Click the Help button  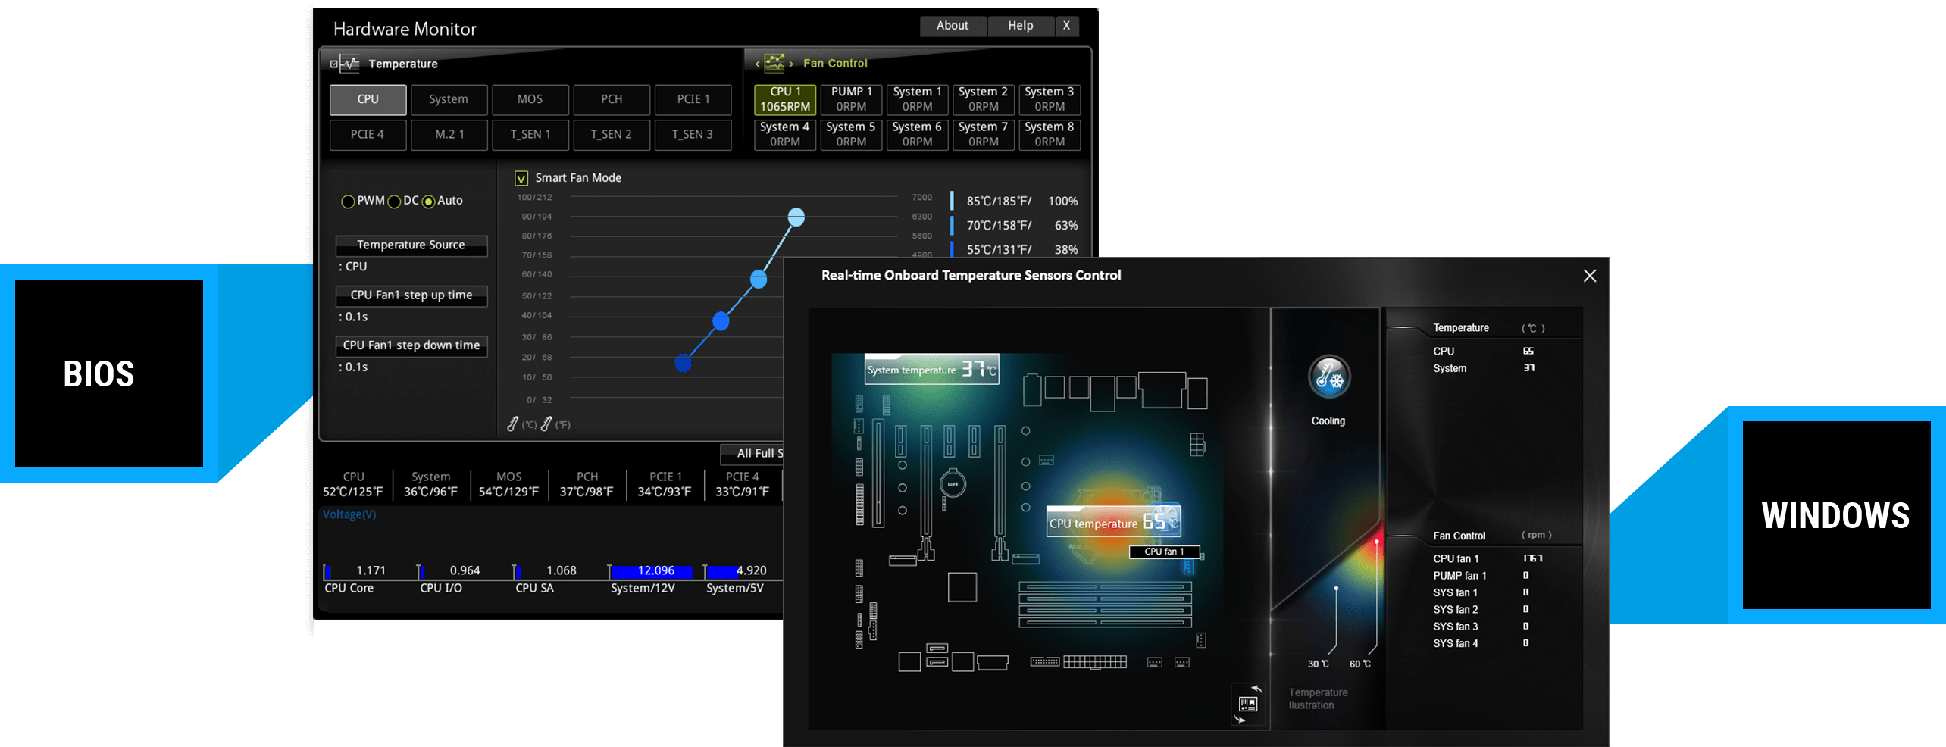click(1021, 26)
